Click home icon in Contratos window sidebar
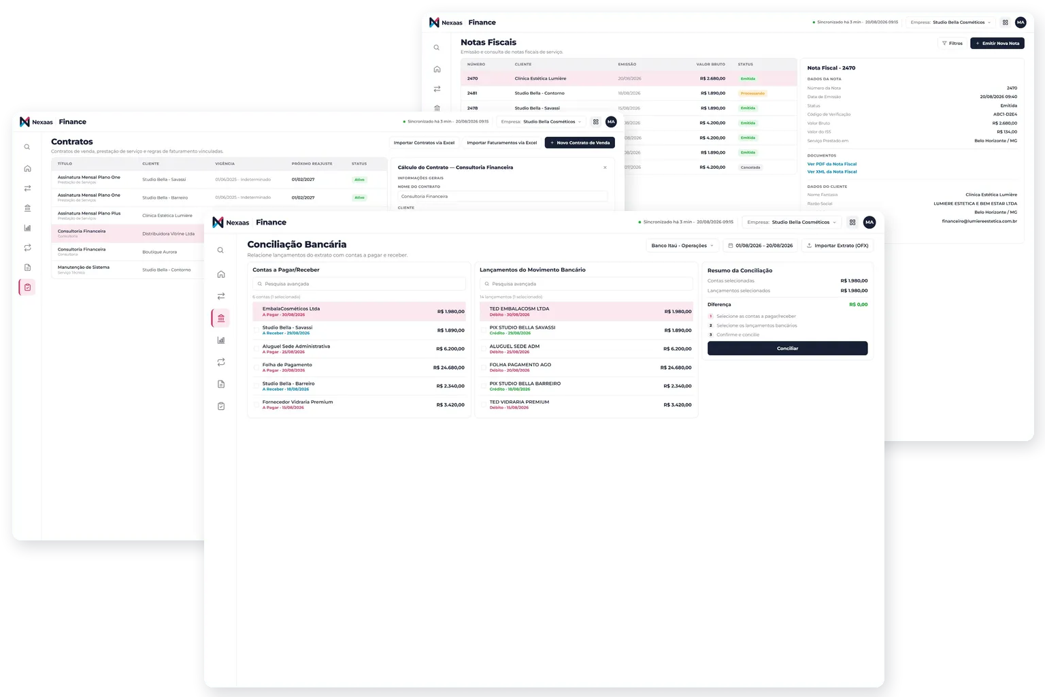1045x697 pixels. click(27, 168)
